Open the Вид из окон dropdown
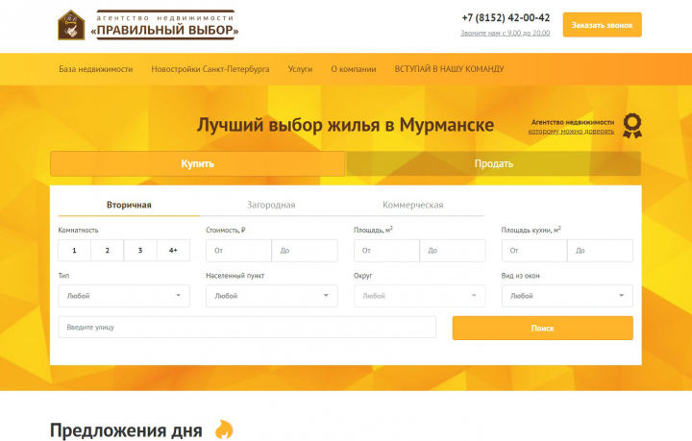This screenshot has height=441, width=692. [567, 296]
